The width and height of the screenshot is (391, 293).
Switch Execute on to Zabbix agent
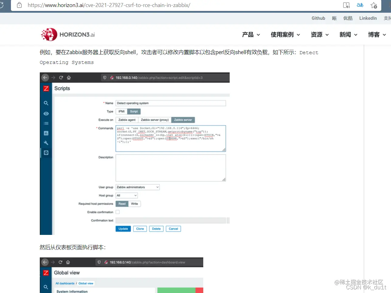(127, 120)
